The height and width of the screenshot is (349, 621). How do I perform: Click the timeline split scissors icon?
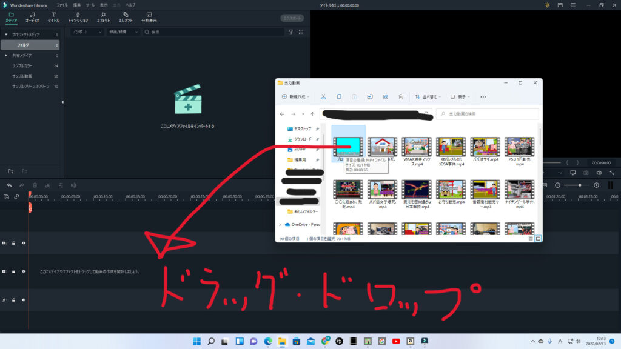tap(48, 185)
